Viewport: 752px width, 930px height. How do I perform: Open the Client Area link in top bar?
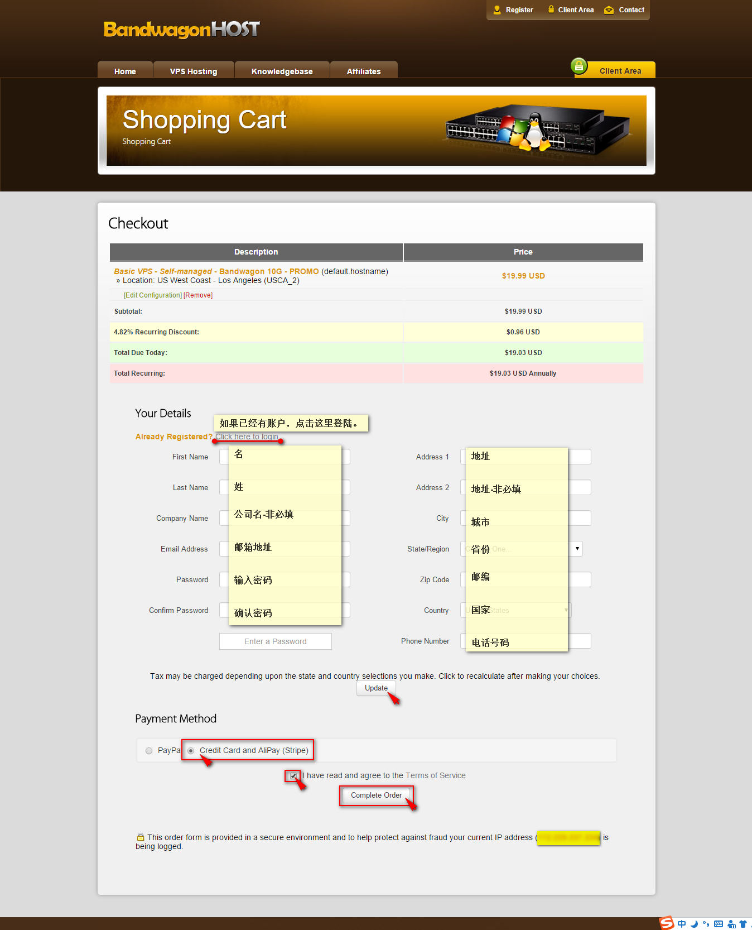click(576, 10)
